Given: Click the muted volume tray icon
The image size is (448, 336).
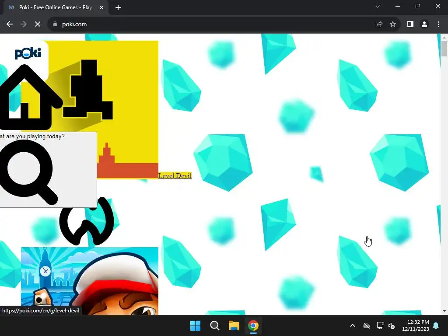Looking at the screenshot, I should click(x=392, y=325).
